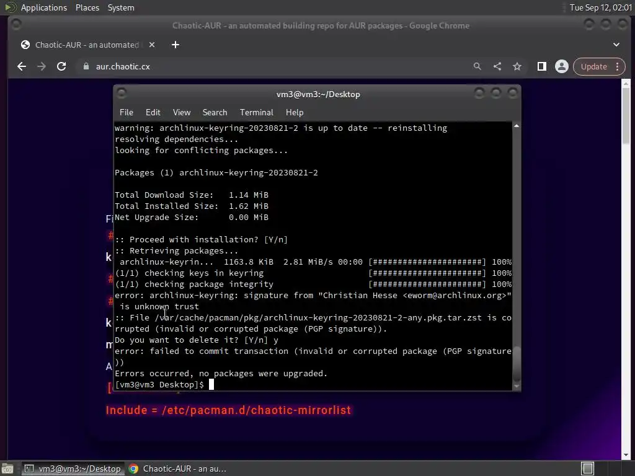Close the Chaotic-AUR tab
This screenshot has height=476, width=635.
tap(152, 45)
